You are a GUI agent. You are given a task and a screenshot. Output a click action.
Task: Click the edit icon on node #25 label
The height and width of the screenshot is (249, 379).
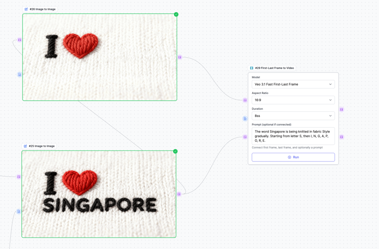click(25, 146)
